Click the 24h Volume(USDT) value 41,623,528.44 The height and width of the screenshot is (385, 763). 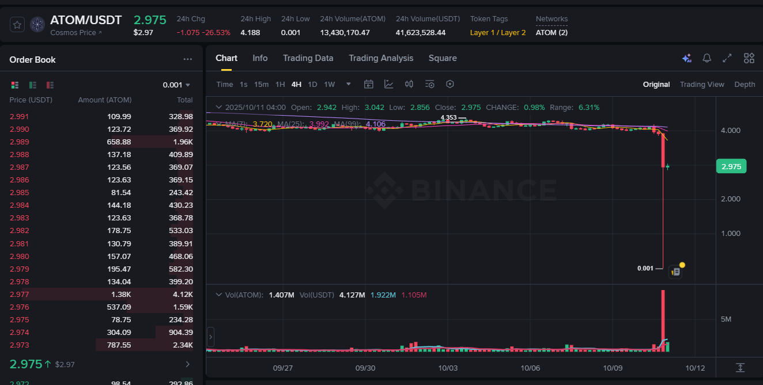coord(421,33)
